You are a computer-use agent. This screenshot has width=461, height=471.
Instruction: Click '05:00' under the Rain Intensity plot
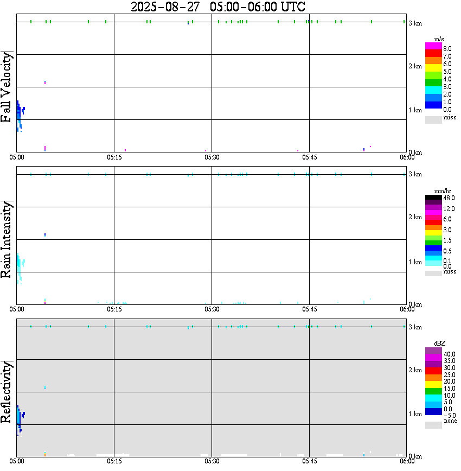pos(17,309)
